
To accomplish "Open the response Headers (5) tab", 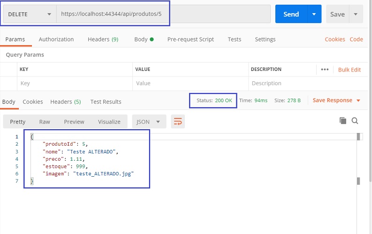I will click(66, 102).
